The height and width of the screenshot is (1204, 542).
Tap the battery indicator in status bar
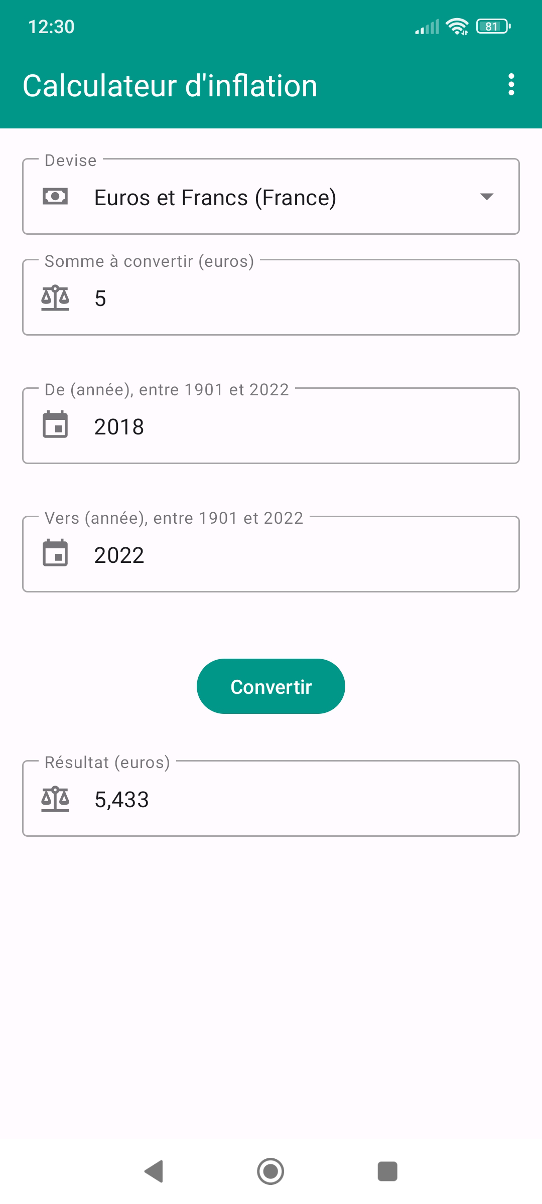[x=493, y=27]
